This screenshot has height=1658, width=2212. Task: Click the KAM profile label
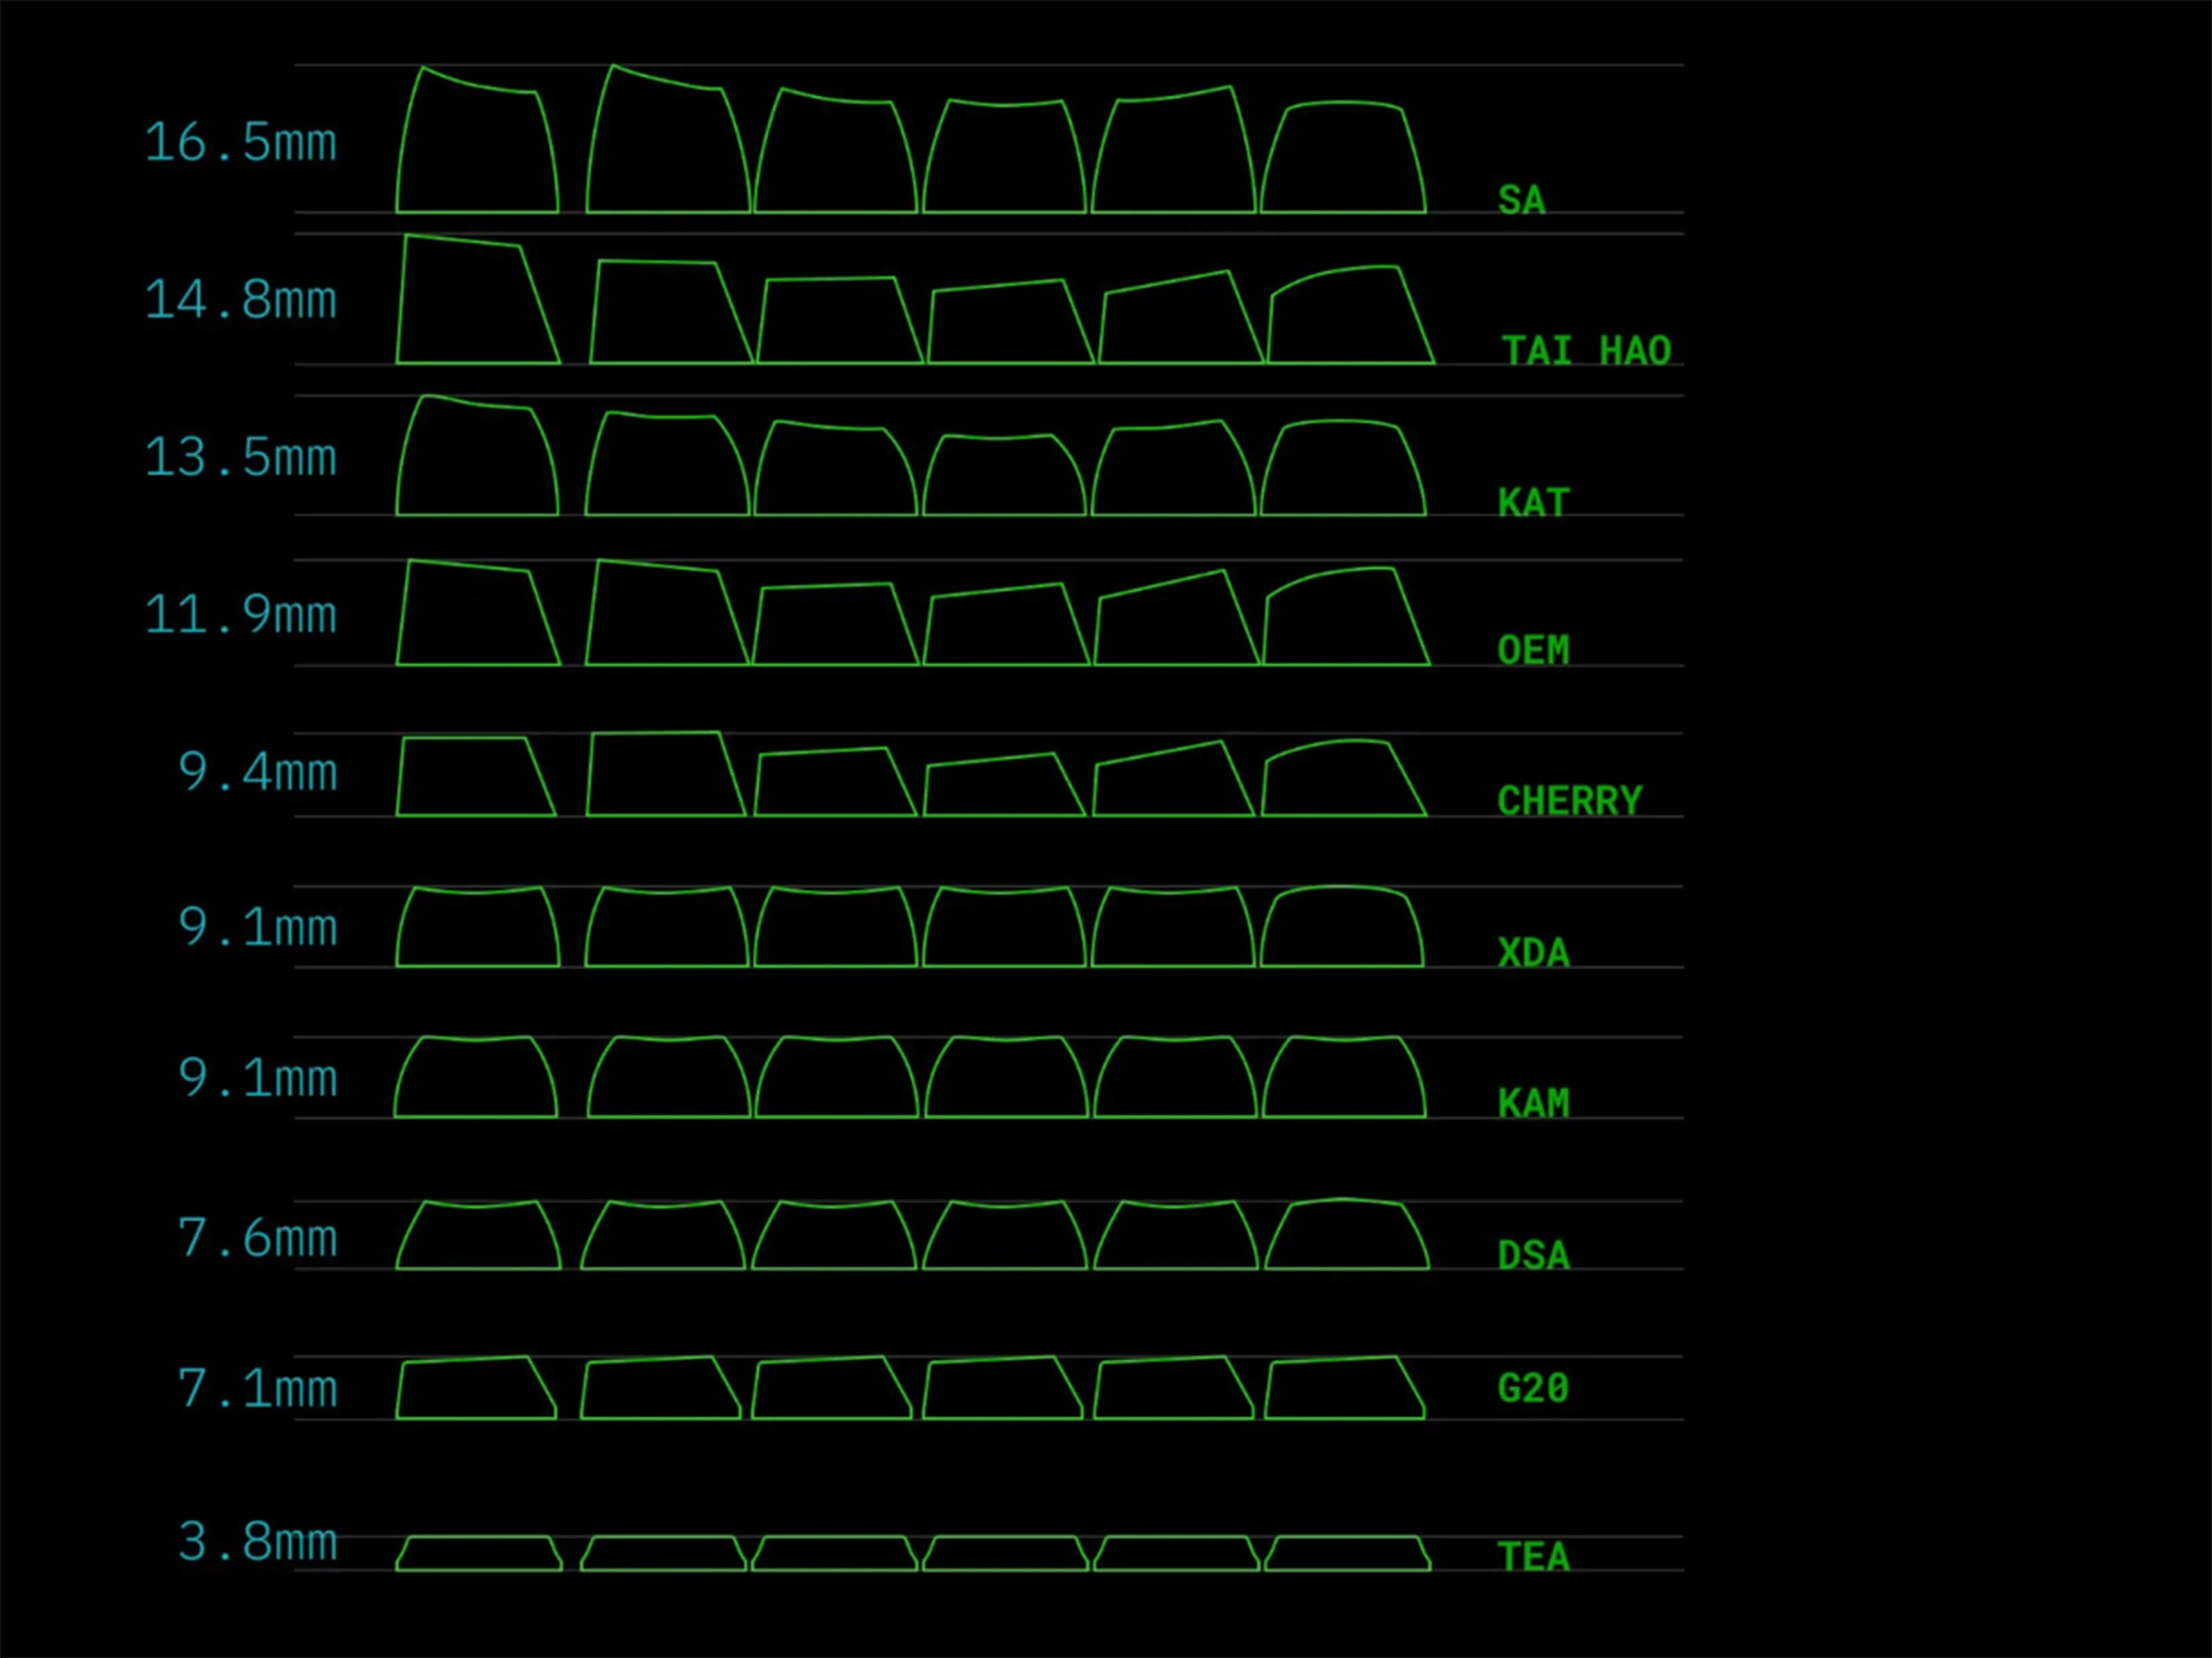[1533, 1104]
